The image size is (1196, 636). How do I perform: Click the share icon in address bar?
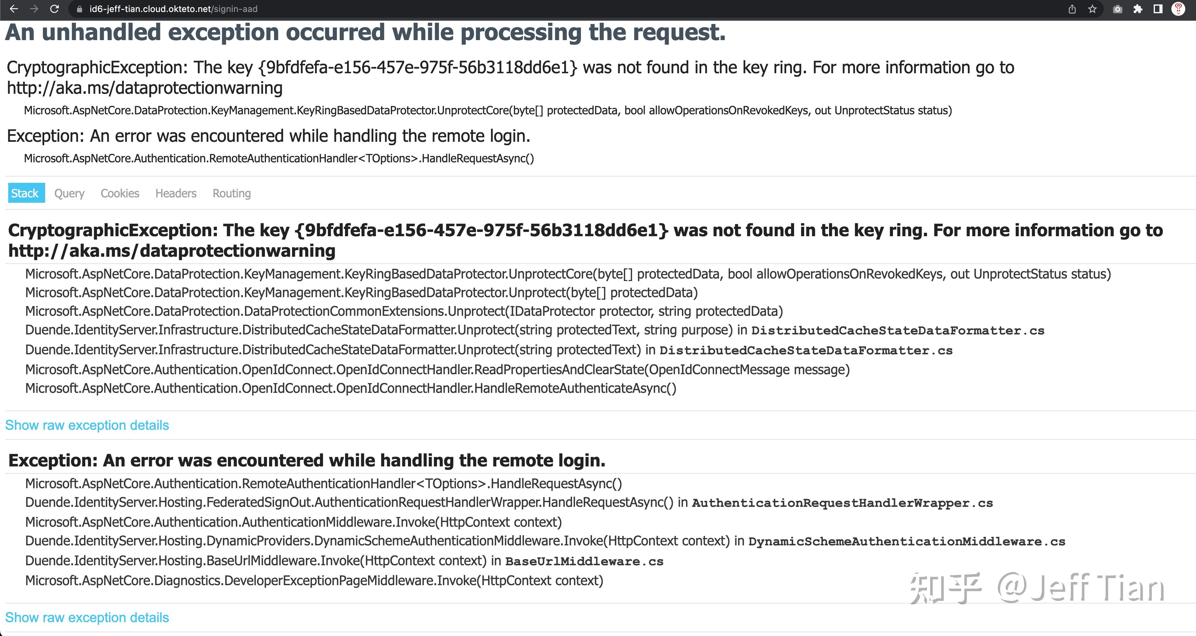click(1072, 9)
